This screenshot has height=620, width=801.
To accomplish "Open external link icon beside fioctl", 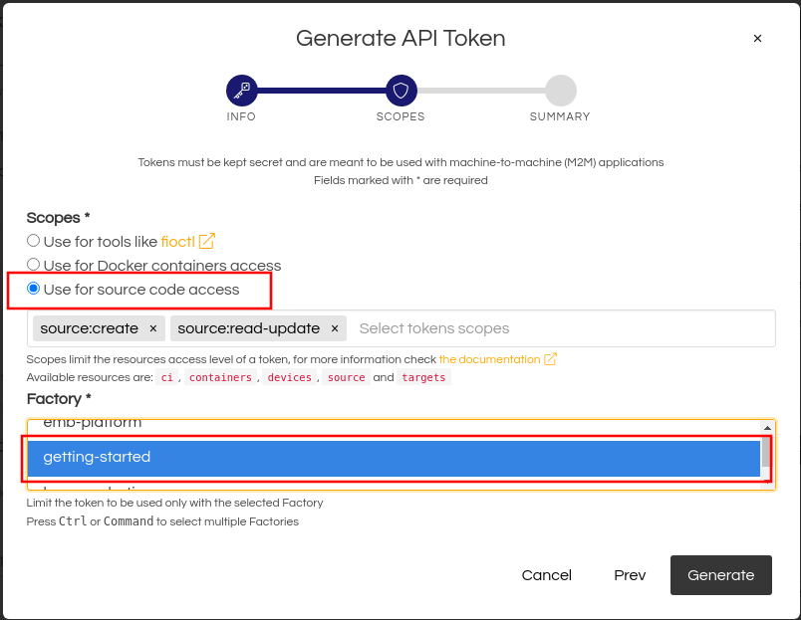I will (207, 241).
